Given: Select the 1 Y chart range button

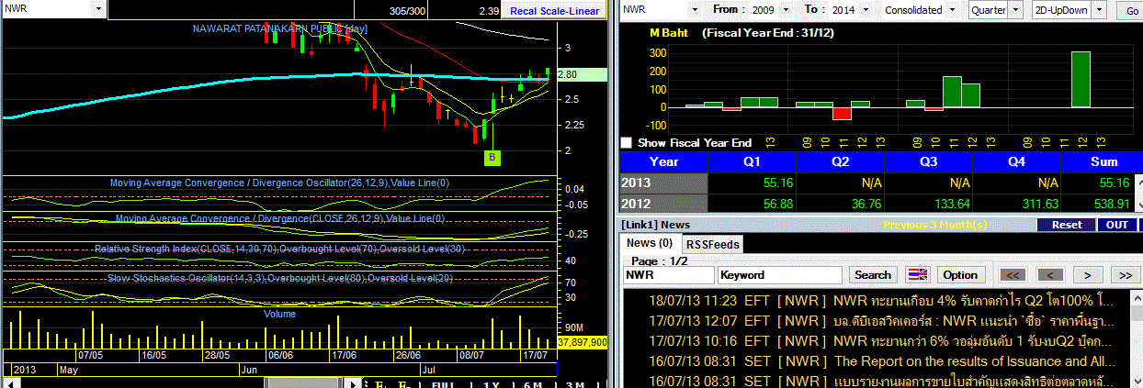Looking at the screenshot, I should coord(491,385).
